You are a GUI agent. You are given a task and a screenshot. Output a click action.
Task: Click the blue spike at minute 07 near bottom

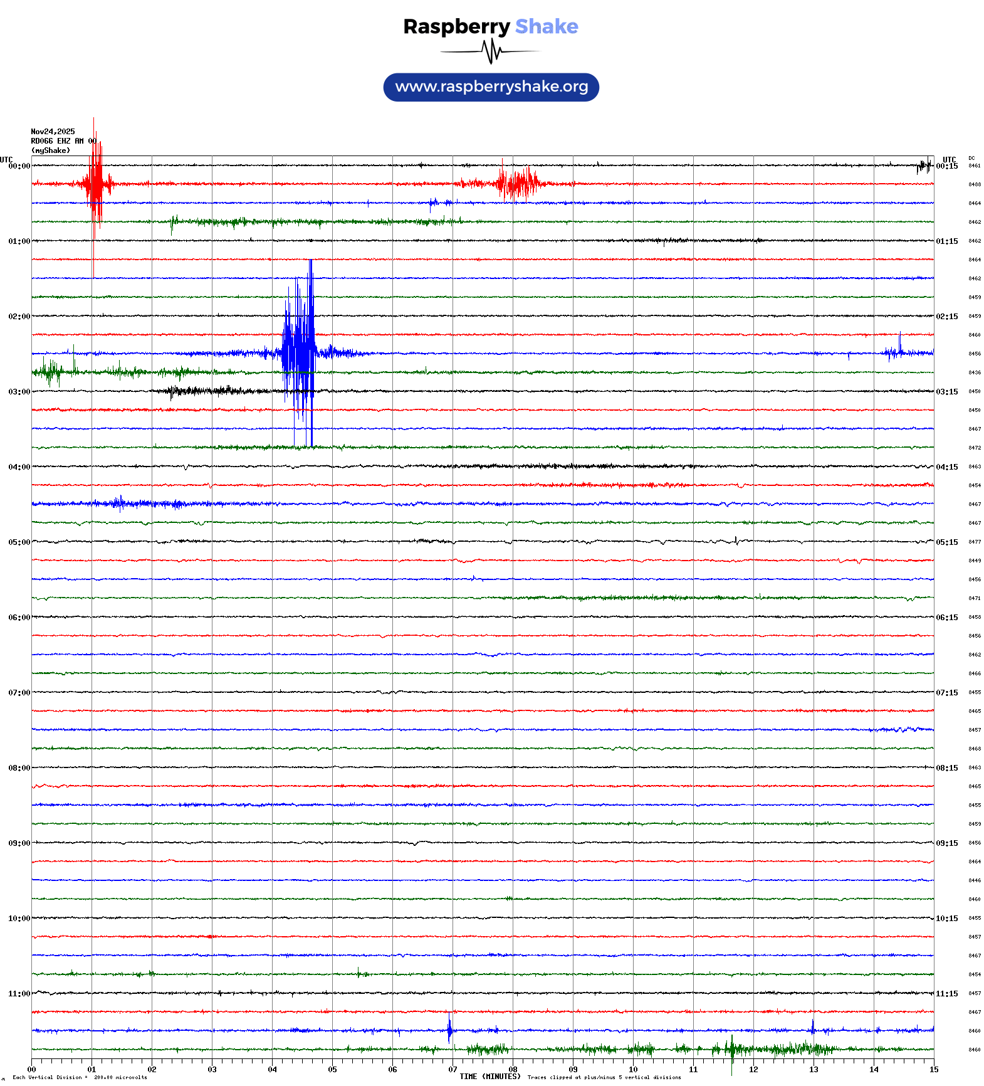pos(449,1030)
